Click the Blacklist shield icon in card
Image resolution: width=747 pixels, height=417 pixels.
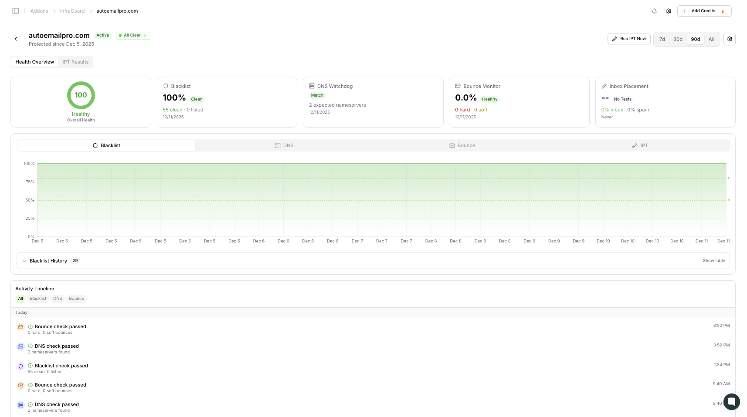(x=166, y=86)
